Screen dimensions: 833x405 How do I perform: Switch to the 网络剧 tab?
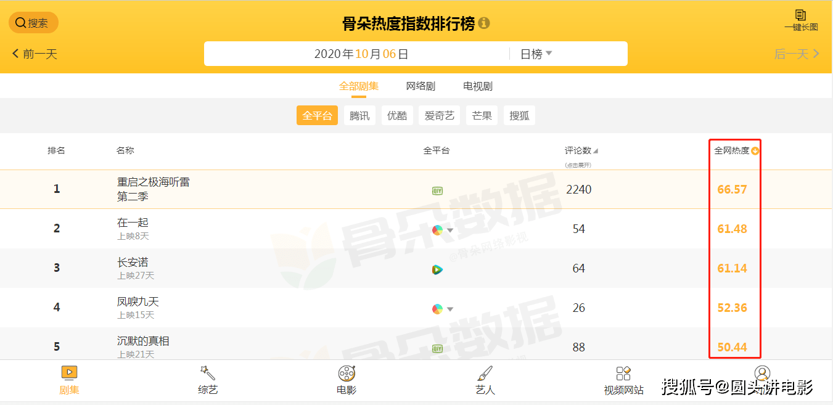tap(421, 86)
